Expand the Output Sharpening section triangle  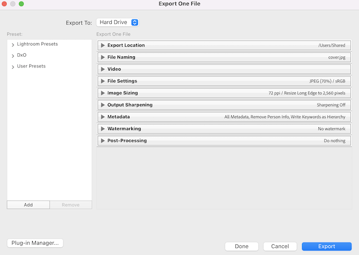pos(103,105)
